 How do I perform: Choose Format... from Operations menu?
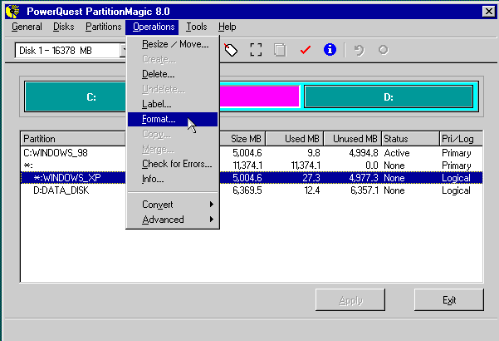tap(173, 119)
